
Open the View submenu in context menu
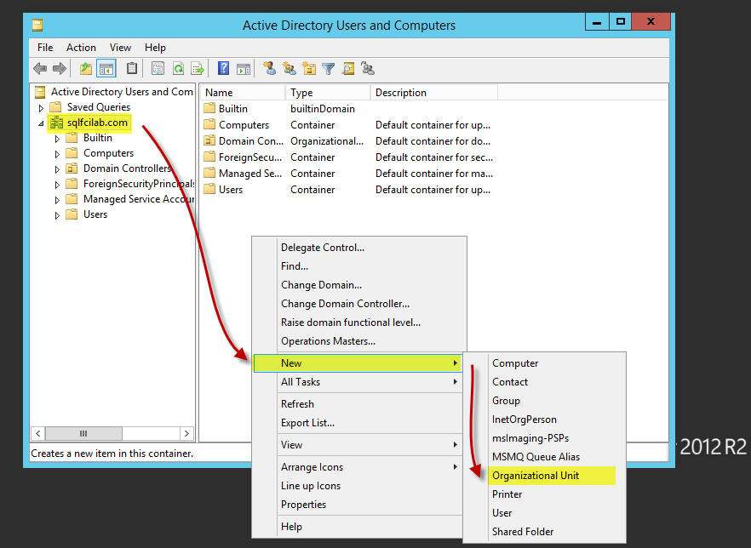click(358, 445)
